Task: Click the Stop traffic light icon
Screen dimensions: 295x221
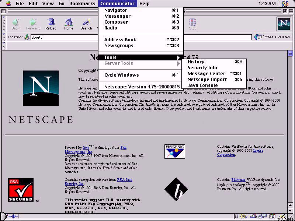Action: 192,22
